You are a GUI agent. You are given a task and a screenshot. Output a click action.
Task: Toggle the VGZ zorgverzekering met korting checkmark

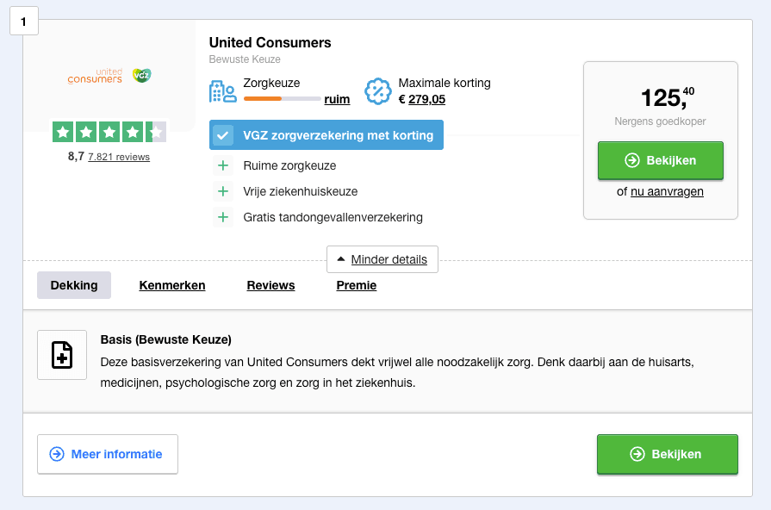pyautogui.click(x=223, y=135)
